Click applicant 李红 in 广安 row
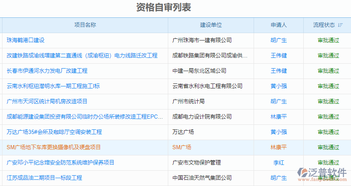The width and height of the screenshot is (351, 186). pos(278,163)
